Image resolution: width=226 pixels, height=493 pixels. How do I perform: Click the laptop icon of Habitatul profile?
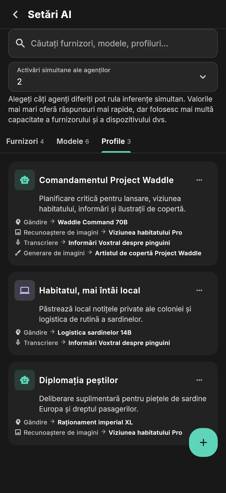(x=25, y=290)
